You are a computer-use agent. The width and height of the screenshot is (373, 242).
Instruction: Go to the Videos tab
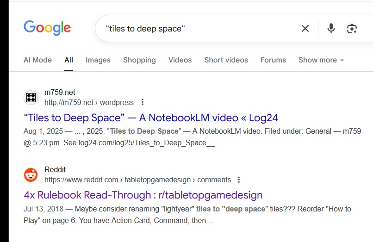tap(180, 60)
